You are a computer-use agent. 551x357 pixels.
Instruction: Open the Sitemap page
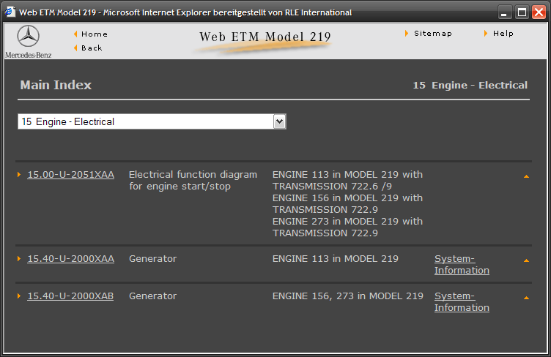click(x=432, y=34)
